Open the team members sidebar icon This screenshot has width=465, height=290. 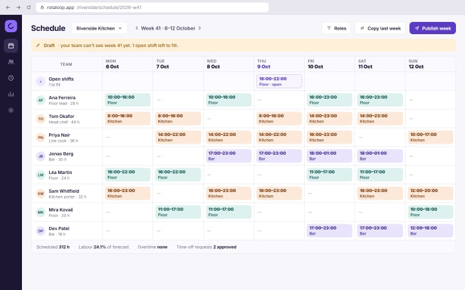tap(11, 62)
